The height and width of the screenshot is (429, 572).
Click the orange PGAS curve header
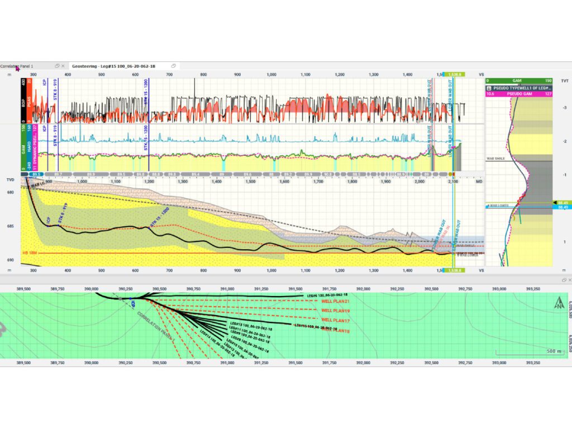[29, 101]
